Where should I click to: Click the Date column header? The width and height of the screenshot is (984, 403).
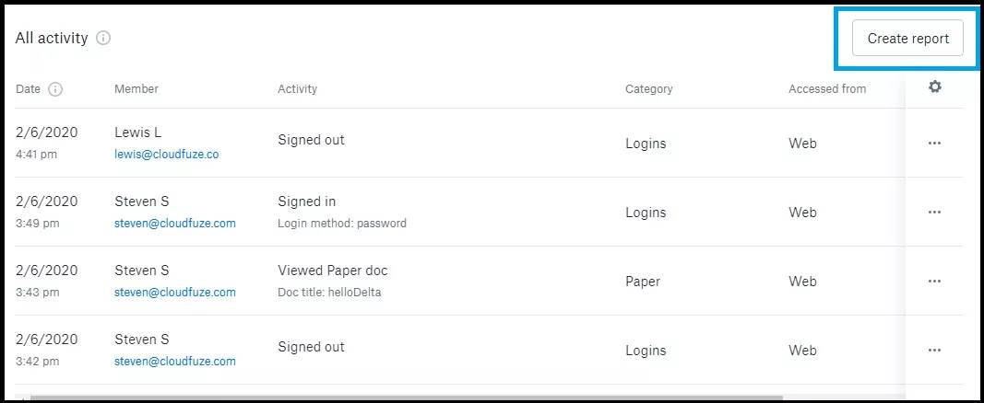[x=28, y=89]
